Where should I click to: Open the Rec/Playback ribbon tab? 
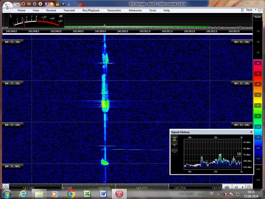pyautogui.click(x=91, y=10)
